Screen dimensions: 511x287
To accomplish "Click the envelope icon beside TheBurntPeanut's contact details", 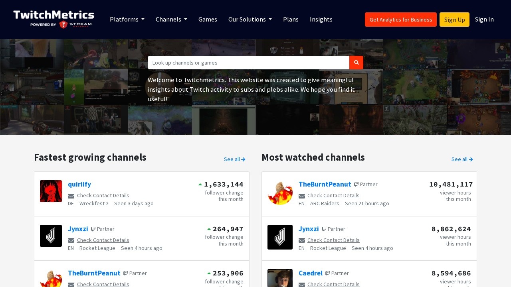I will coord(302,196).
